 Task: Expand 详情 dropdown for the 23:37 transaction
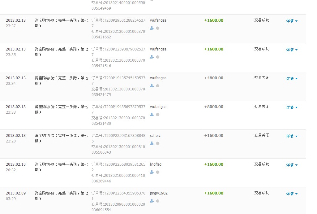point(292,21)
